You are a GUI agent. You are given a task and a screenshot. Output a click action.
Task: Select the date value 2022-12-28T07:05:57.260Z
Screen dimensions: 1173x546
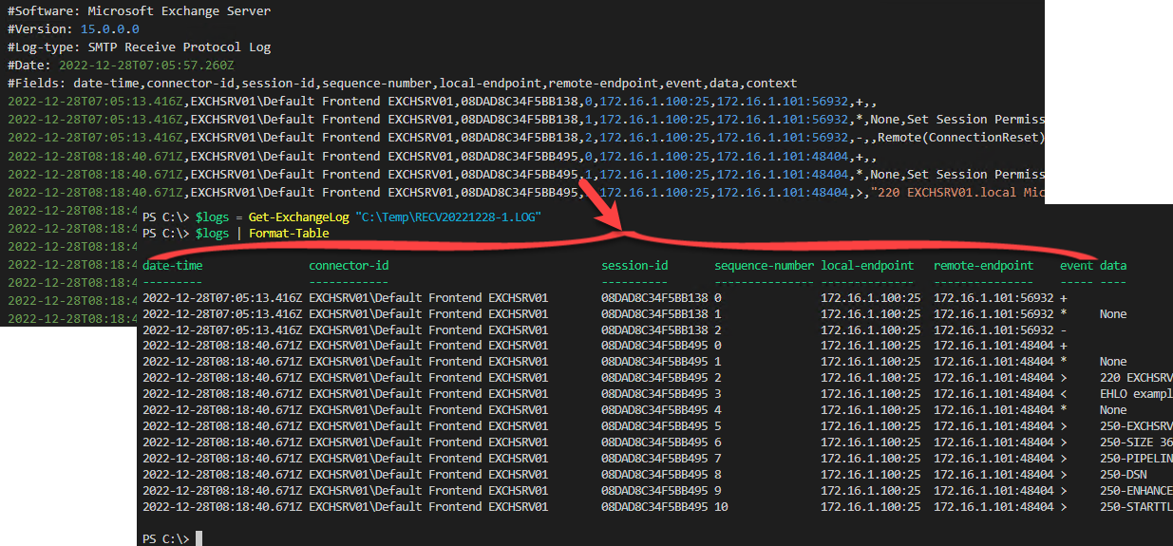point(146,66)
